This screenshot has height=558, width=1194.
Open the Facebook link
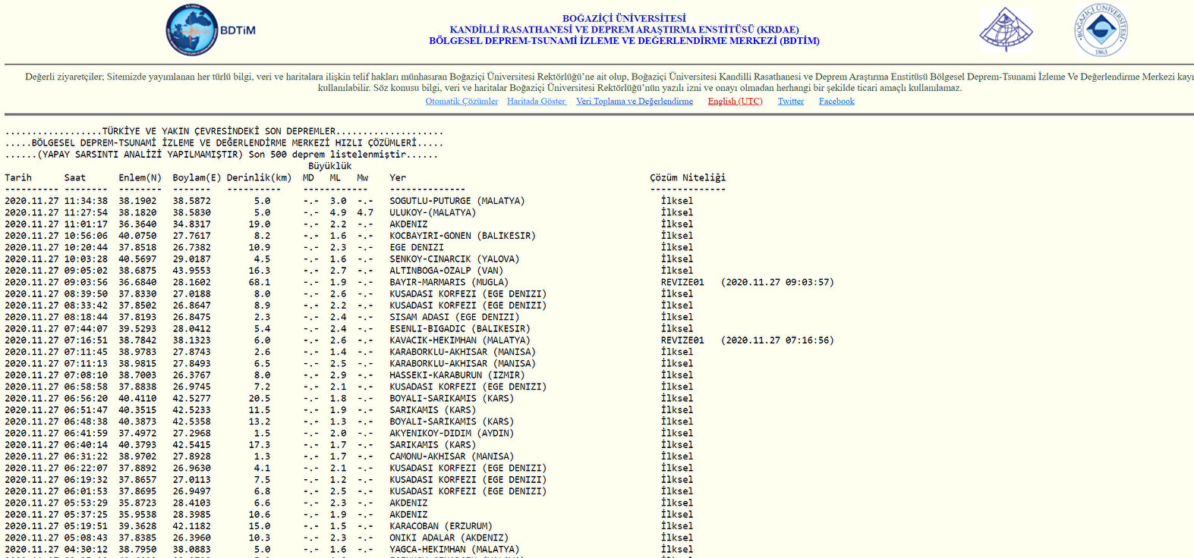coord(836,102)
